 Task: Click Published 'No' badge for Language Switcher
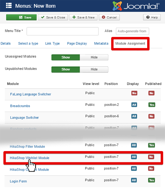(151, 116)
